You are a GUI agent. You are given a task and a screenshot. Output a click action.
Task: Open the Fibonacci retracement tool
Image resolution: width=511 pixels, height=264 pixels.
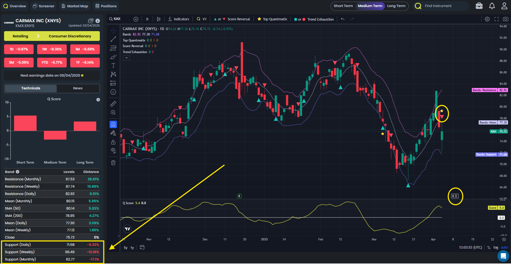(x=113, y=48)
